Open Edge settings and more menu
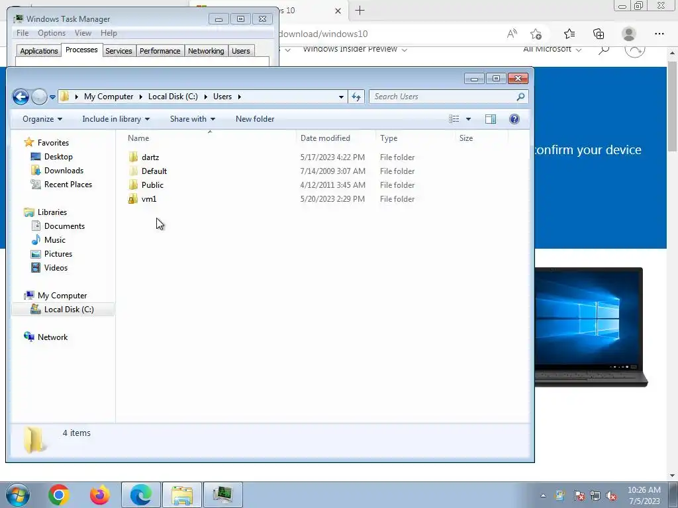 659,34
